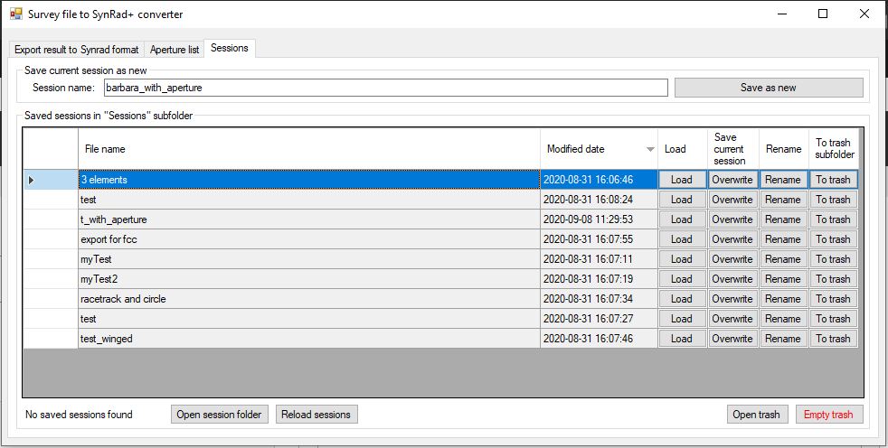Screen dimensions: 888x448
Task: Open the session folder
Action: point(220,415)
